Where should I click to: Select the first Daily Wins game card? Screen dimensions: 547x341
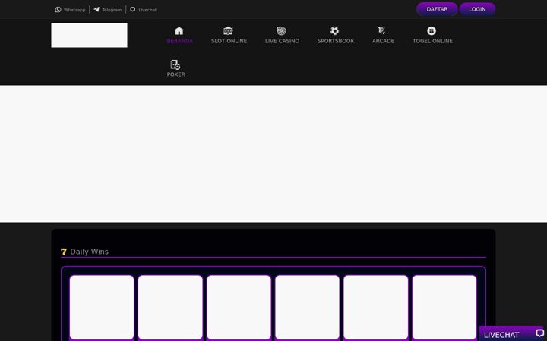102,307
